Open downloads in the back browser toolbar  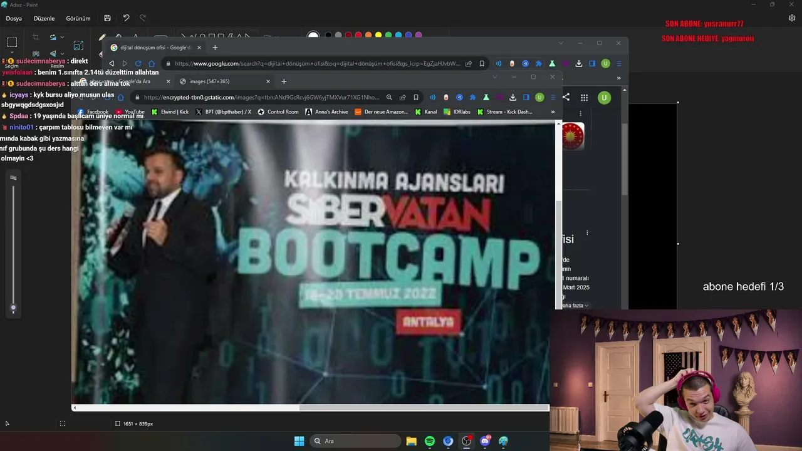coord(579,63)
